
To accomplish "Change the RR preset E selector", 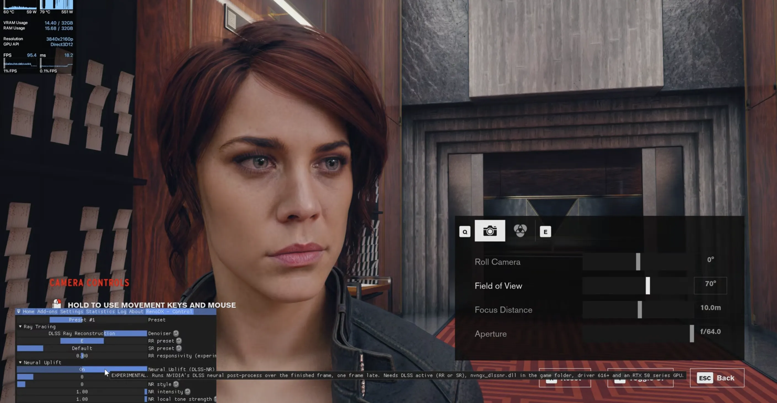I will coord(82,341).
